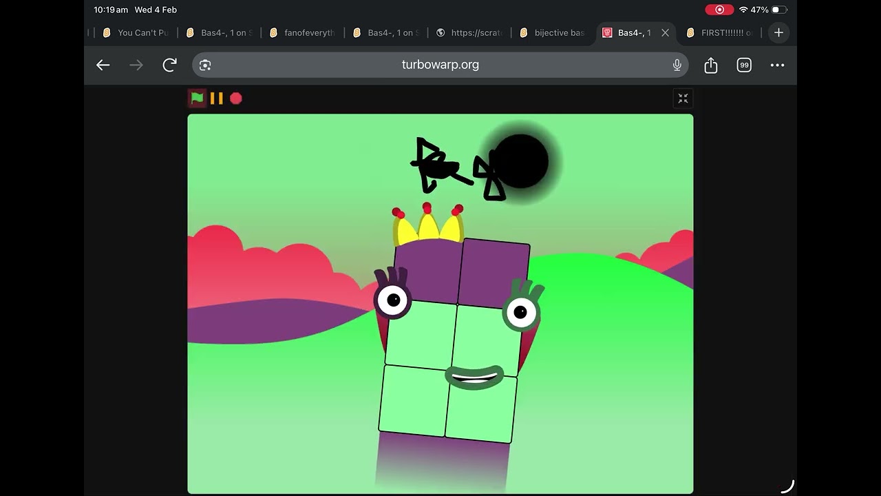Click the green flag to start project
The image size is (881, 496).
[198, 98]
